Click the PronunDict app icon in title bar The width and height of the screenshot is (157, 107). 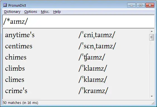pos(5,5)
